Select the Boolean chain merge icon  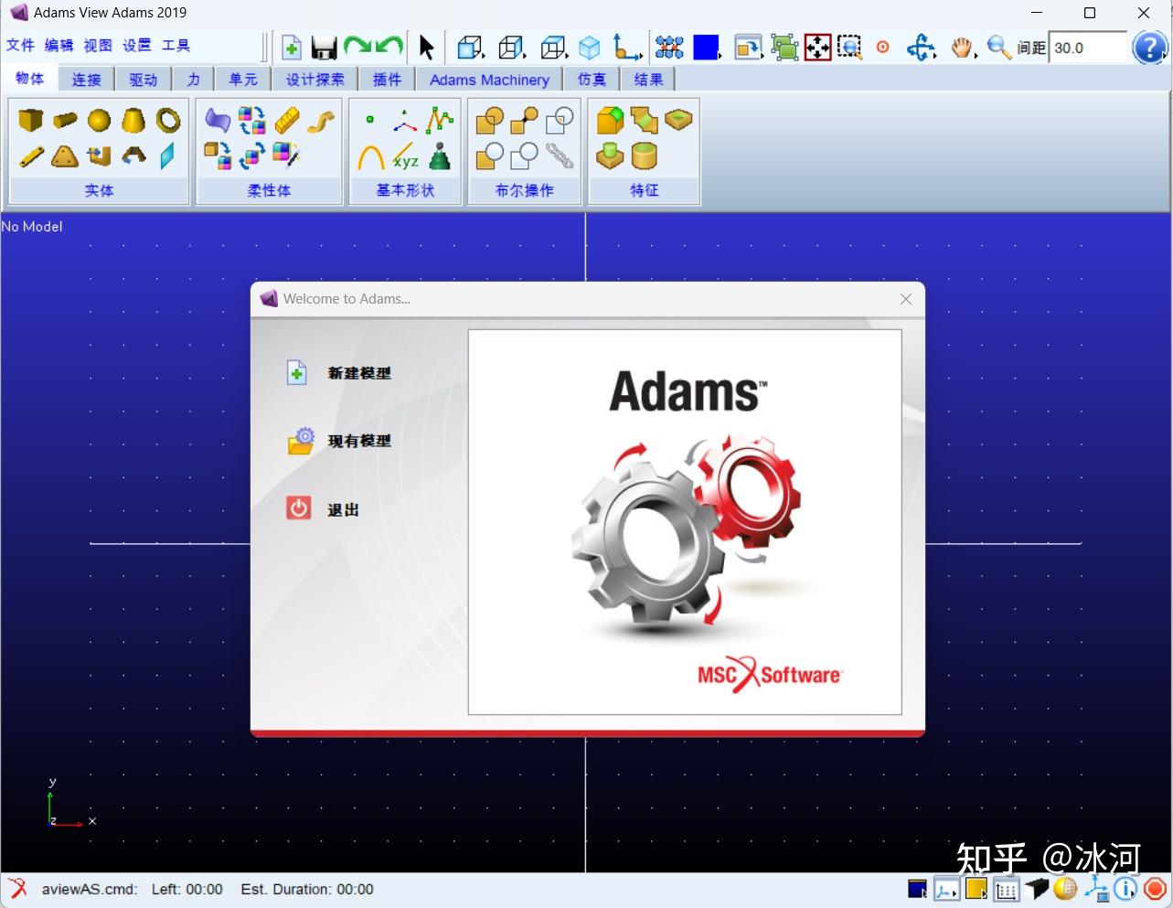click(x=560, y=156)
